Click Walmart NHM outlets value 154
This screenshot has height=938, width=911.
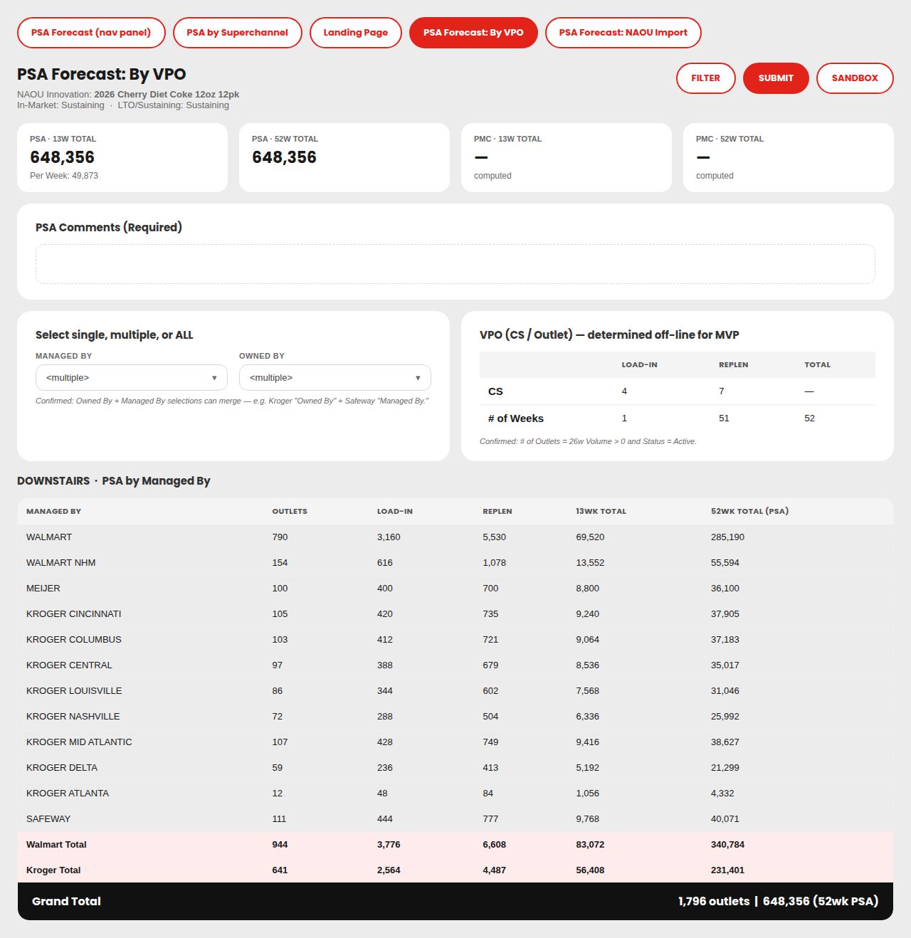click(x=280, y=563)
